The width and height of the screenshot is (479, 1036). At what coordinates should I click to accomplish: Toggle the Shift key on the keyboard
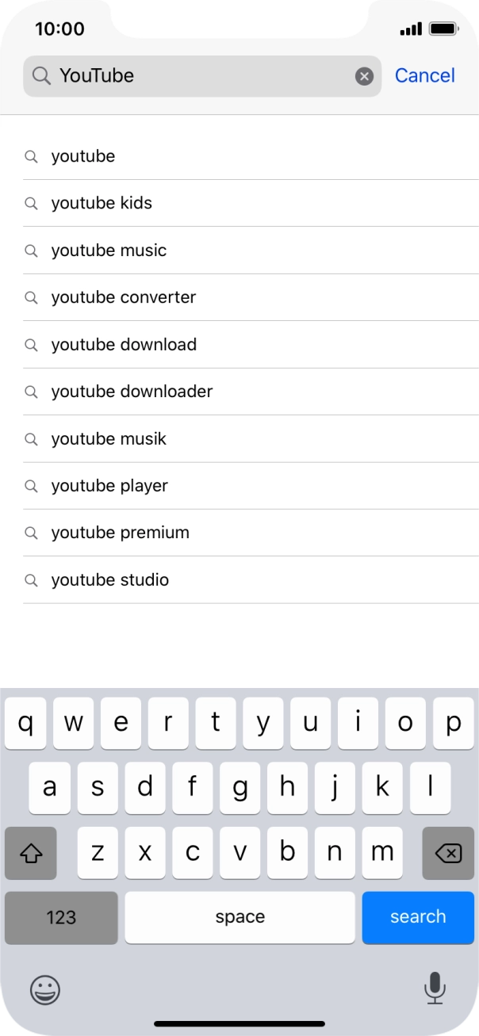tap(30, 853)
